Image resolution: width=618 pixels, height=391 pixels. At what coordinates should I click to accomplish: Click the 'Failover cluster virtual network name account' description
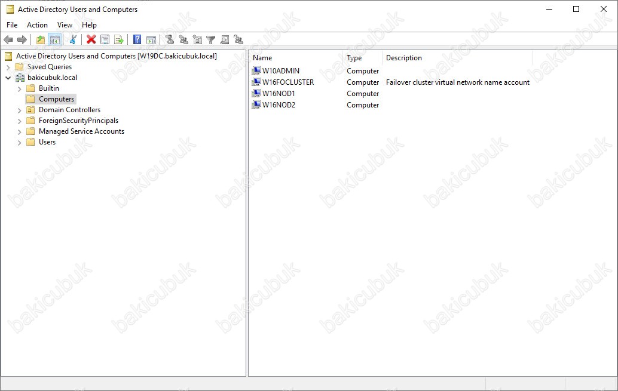pos(458,82)
